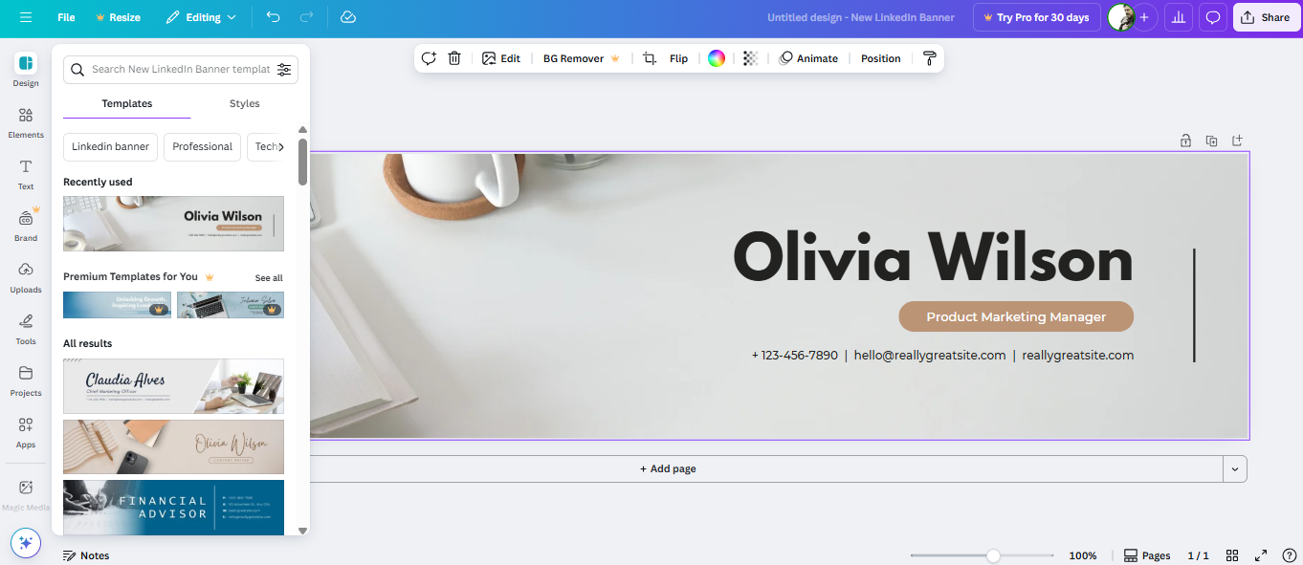The image size is (1303, 565).
Task: Select the Claudia Alves template thumbnail
Action: pyautogui.click(x=173, y=386)
